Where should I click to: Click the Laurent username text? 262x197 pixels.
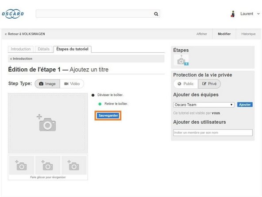[247, 14]
